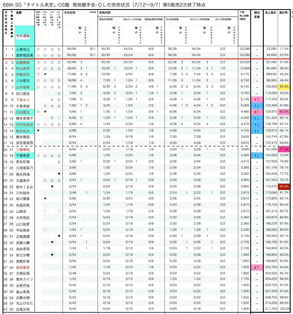The width and height of the screenshot is (293, 314).
Task: Click the blue 1↓ indicator in 千葉恵里's row
Action: coord(257,156)
